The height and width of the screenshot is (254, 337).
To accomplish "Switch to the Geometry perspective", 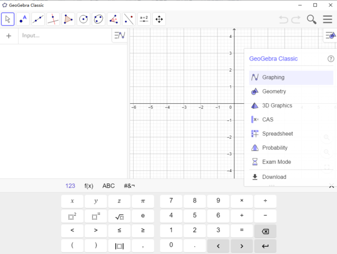I will (274, 91).
